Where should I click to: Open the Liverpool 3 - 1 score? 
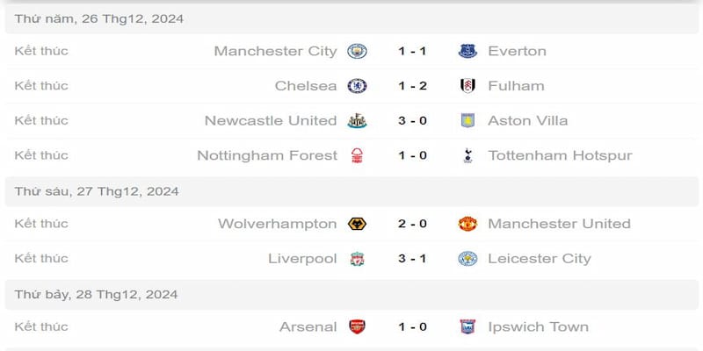(412, 259)
